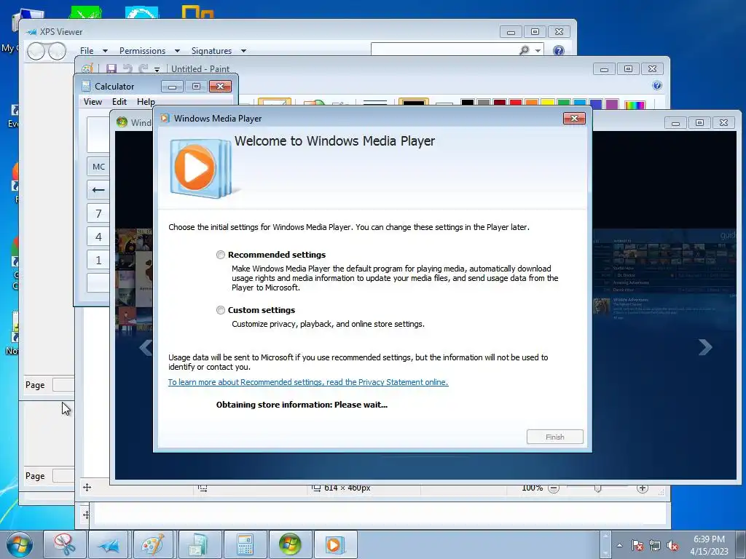The width and height of the screenshot is (746, 559).
Task: Click the Calculator 4 key
Action: coord(98,237)
